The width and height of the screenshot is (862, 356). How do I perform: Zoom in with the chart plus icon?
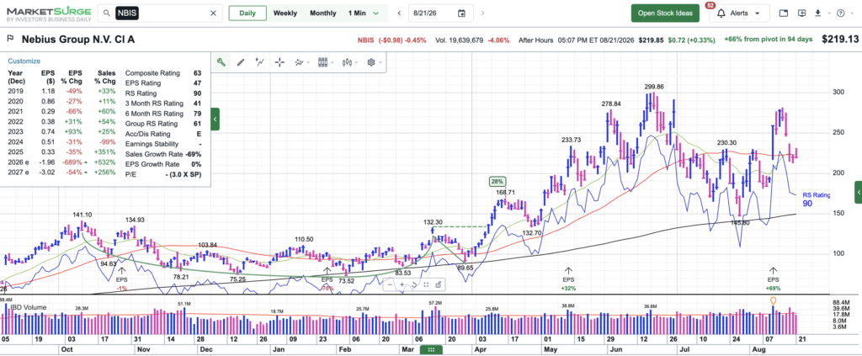click(402, 284)
